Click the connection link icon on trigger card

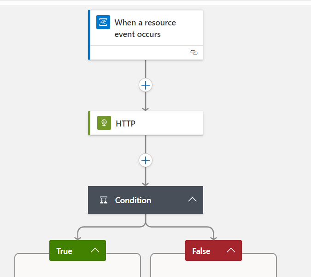click(194, 53)
